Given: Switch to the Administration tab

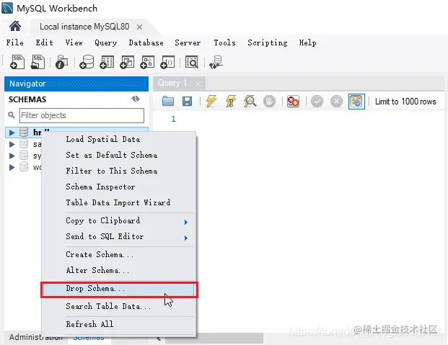Looking at the screenshot, I should click(x=36, y=337).
